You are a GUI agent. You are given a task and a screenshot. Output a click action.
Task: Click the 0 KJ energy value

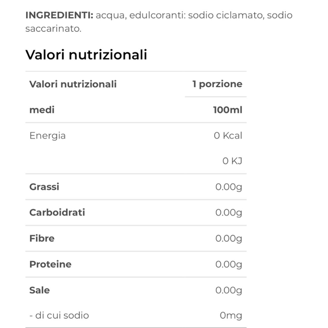click(232, 161)
